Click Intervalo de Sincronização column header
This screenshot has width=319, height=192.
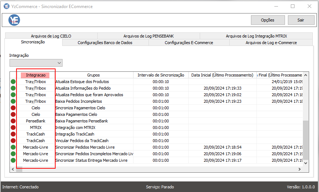point(161,75)
